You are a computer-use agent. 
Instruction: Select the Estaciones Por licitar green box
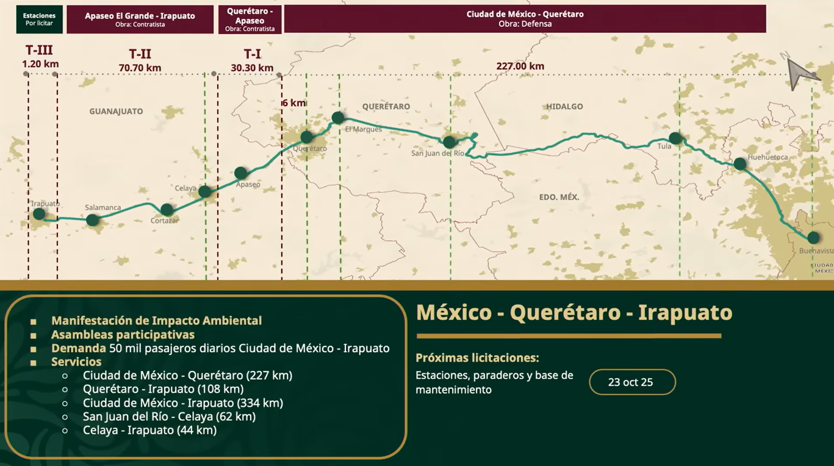tap(39, 19)
